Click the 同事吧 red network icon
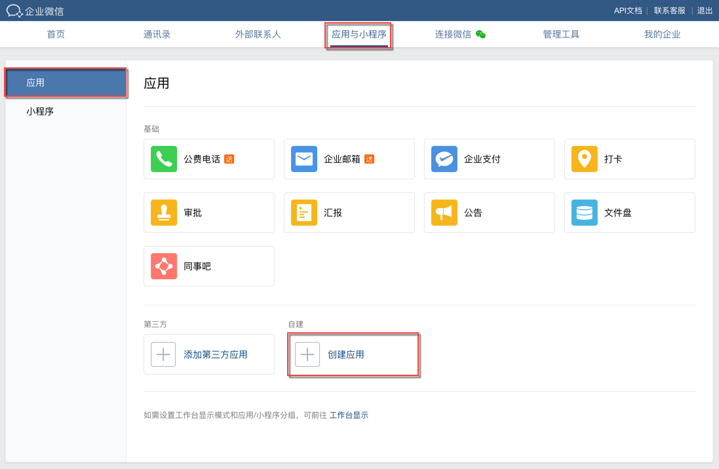This screenshot has width=719, height=469. [164, 266]
